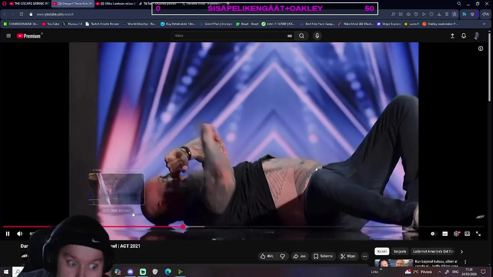Open the YouTube hamburger guide menu
Image resolution: width=493 pixels, height=277 pixels.
tap(8, 36)
